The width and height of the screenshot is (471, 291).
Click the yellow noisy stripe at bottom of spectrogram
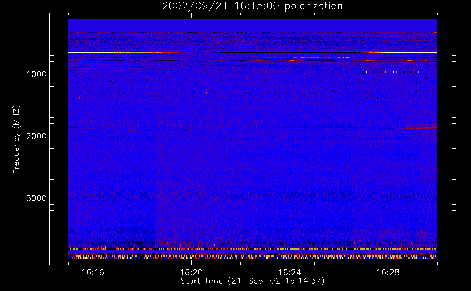(x=253, y=249)
